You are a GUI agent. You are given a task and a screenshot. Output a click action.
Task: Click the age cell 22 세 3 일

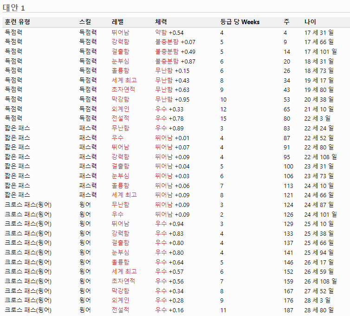point(318,118)
